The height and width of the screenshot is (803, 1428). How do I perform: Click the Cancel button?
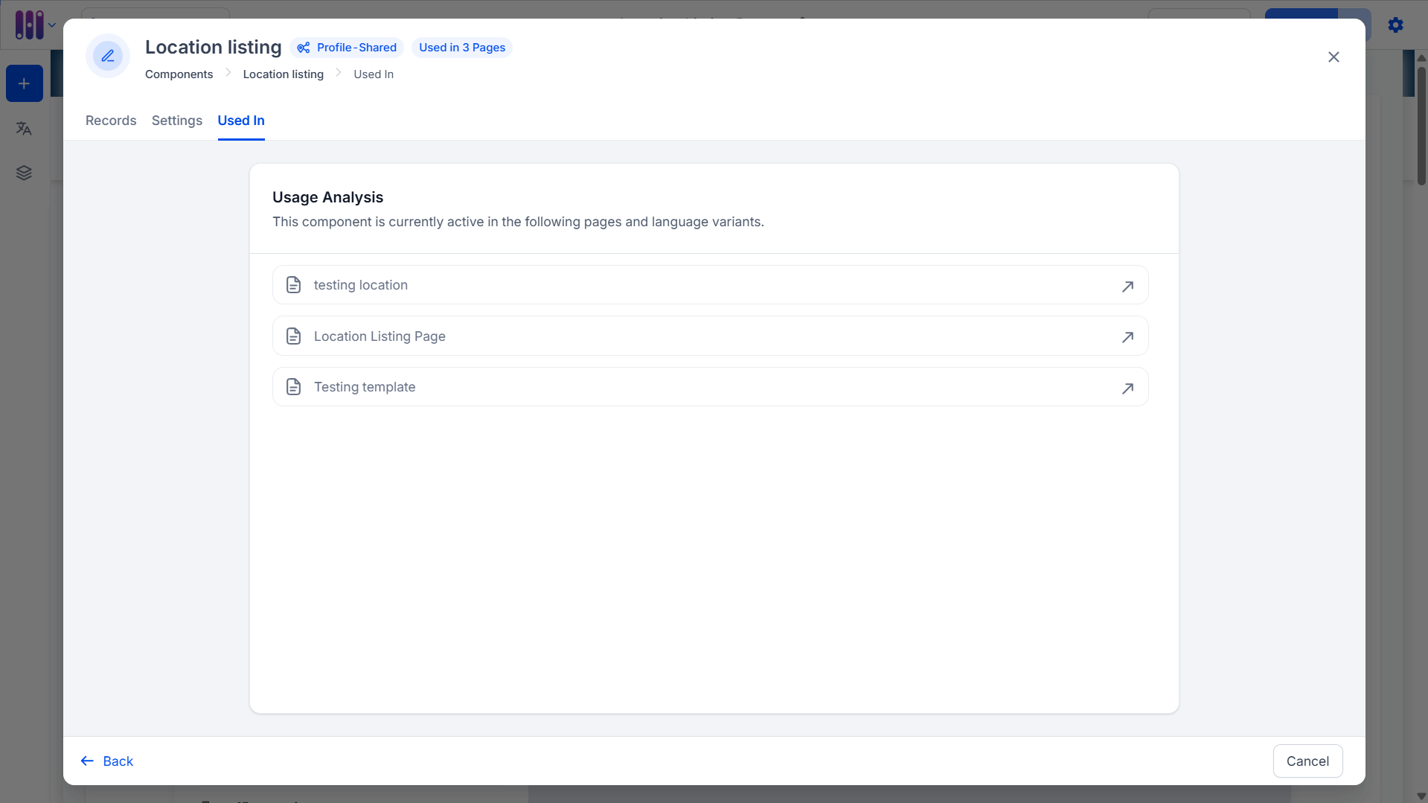[x=1307, y=761]
